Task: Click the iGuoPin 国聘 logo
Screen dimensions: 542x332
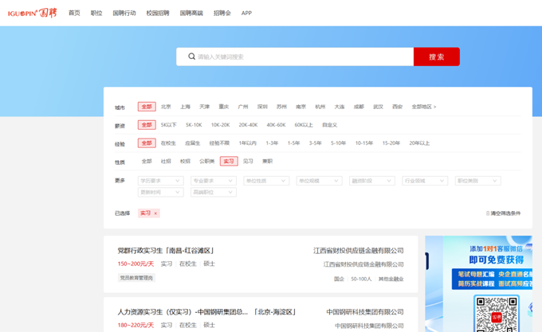Action: [x=32, y=13]
